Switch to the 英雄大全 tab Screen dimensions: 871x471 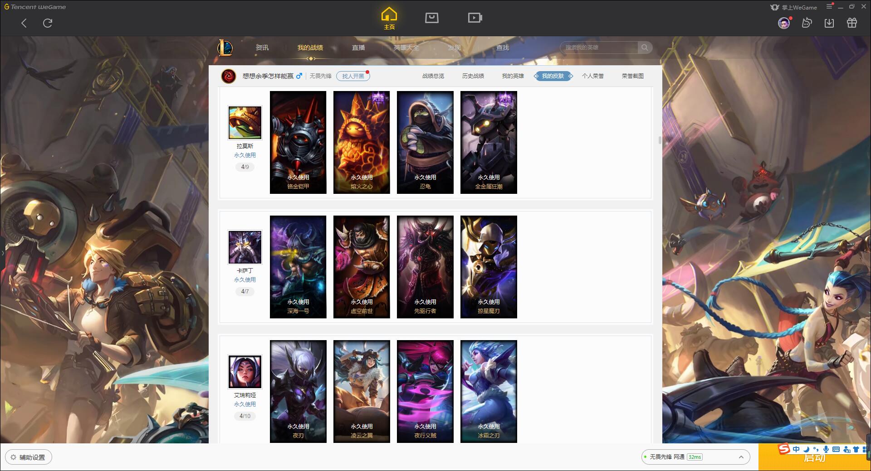click(x=406, y=48)
